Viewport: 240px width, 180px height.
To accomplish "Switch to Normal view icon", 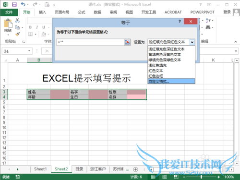I will click(x=153, y=177).
